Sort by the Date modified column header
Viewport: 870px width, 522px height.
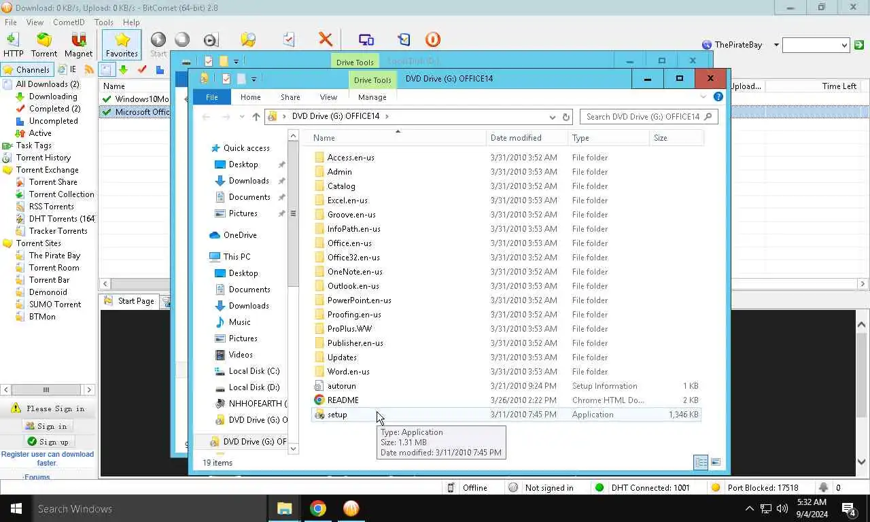tap(527, 138)
